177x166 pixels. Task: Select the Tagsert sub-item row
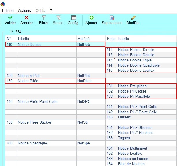coord(125,138)
